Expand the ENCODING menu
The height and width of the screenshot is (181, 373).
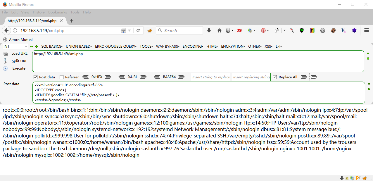coord(193,46)
